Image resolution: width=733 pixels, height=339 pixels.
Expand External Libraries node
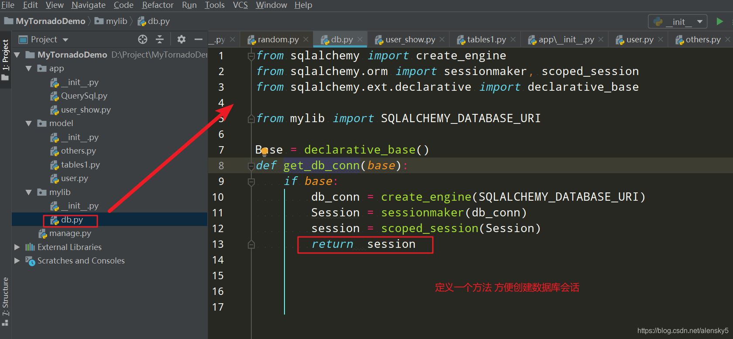(x=17, y=247)
